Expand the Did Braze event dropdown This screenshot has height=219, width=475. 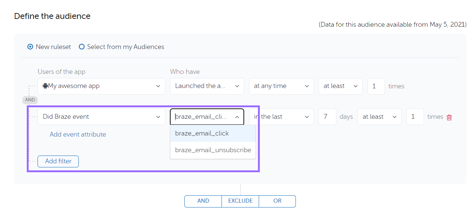pos(101,117)
